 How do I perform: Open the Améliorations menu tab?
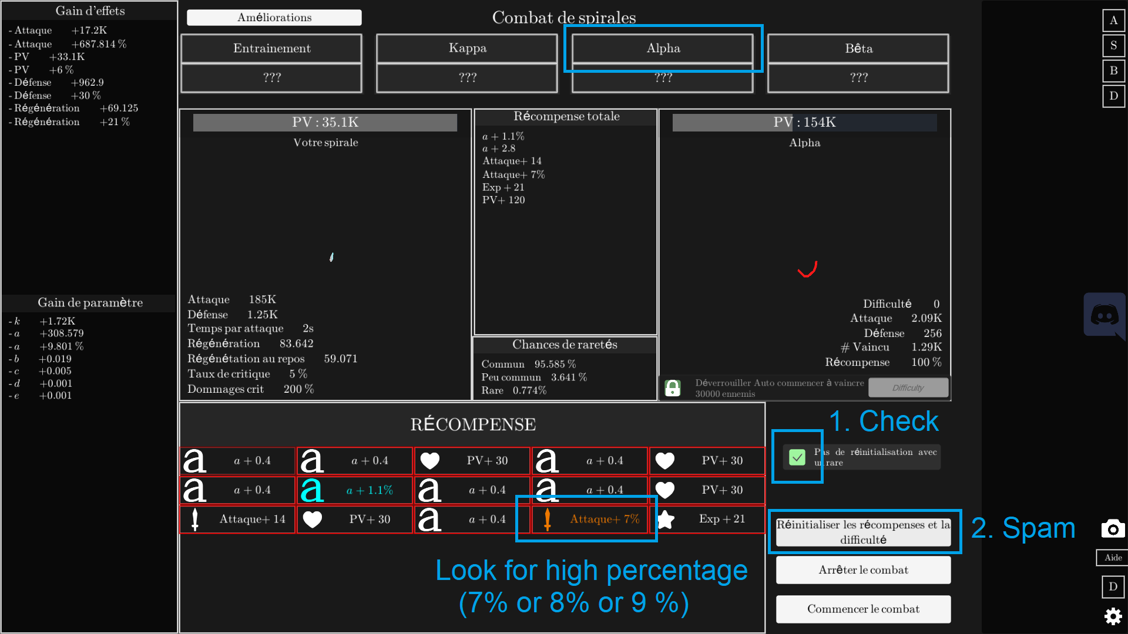coord(275,17)
